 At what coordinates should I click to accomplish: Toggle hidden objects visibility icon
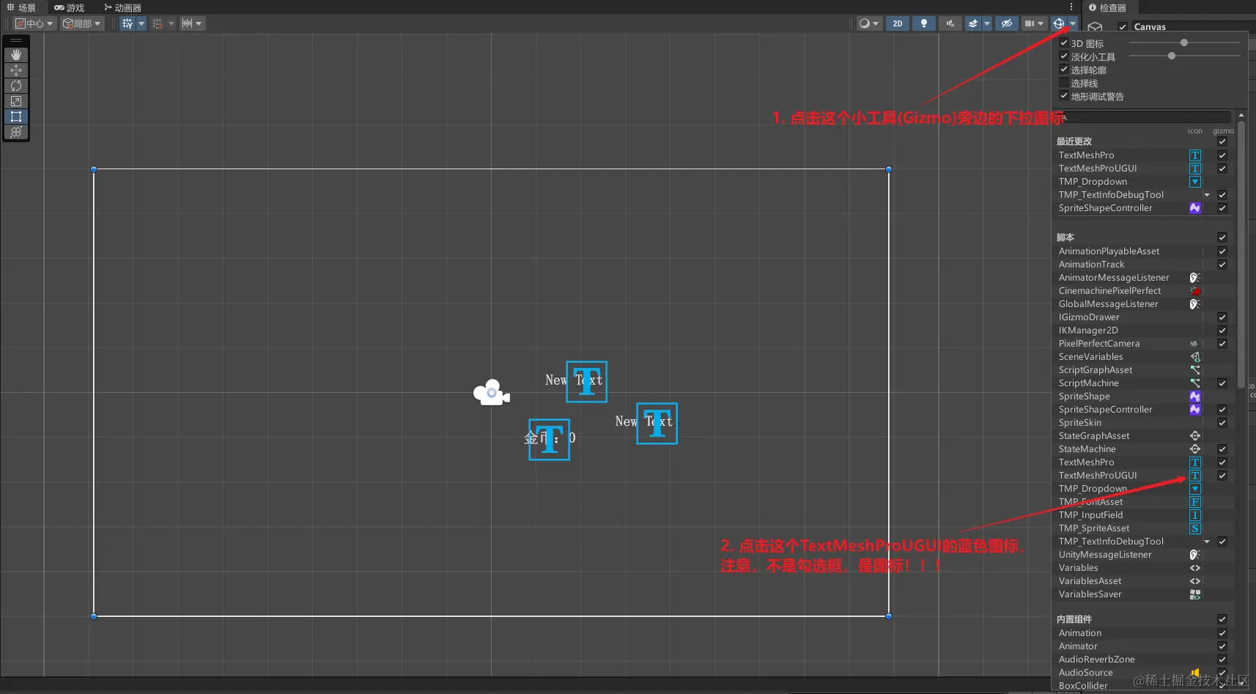1007,23
